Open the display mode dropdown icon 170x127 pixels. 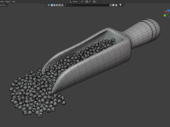(117, 5)
